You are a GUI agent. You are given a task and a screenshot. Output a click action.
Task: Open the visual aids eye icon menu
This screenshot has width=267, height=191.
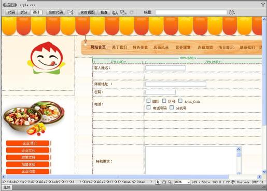coord(123,12)
